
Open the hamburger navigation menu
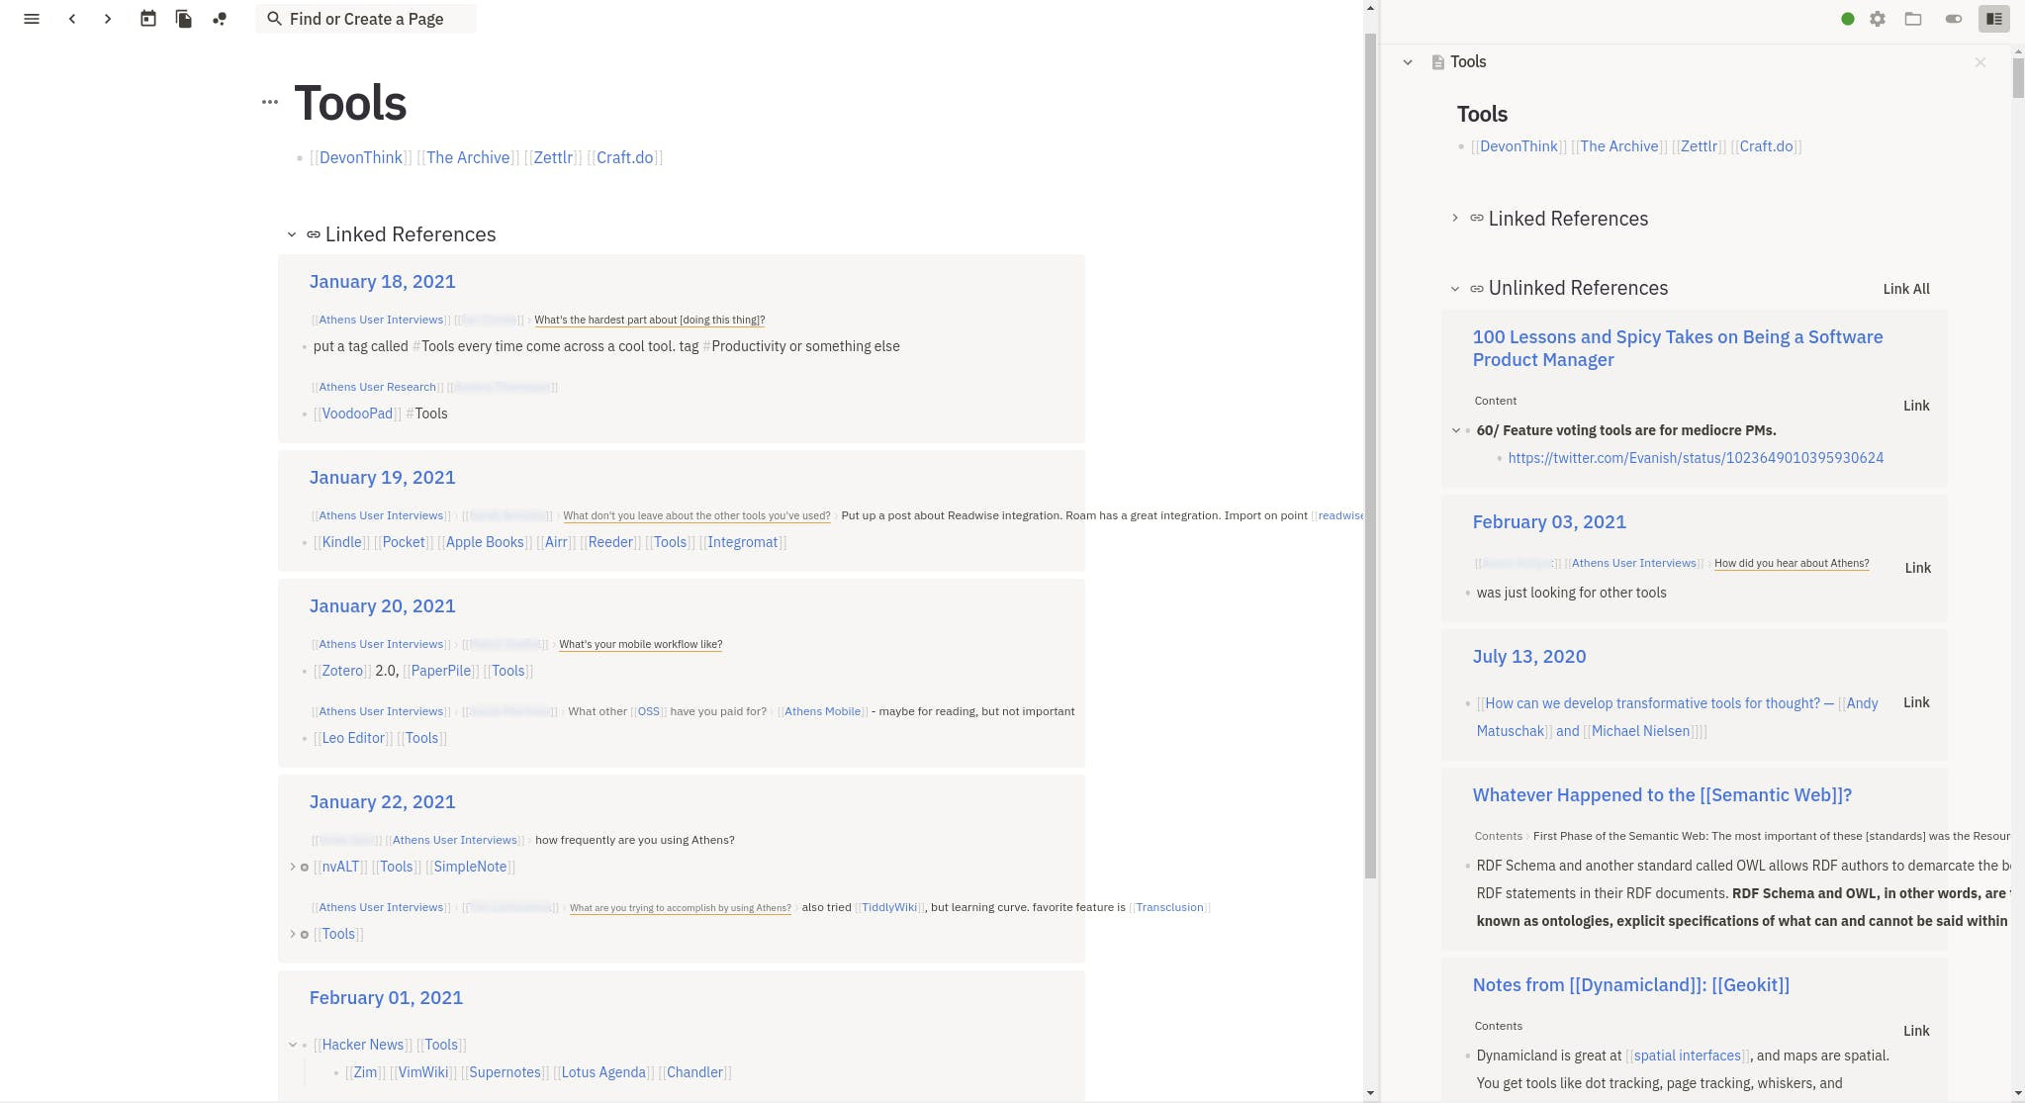(32, 19)
